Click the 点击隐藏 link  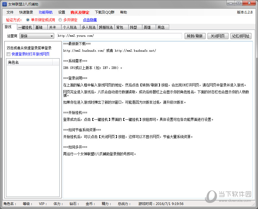(x=90, y=20)
